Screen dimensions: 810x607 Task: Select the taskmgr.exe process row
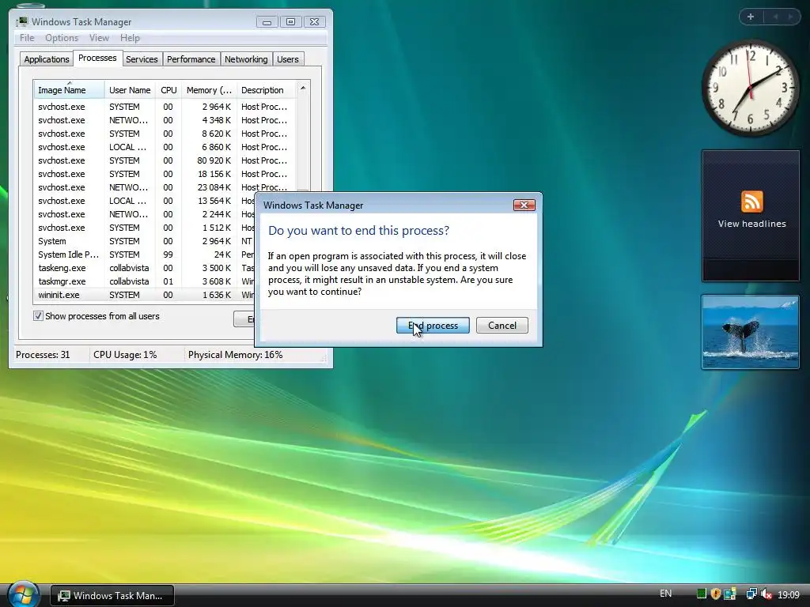click(145, 281)
